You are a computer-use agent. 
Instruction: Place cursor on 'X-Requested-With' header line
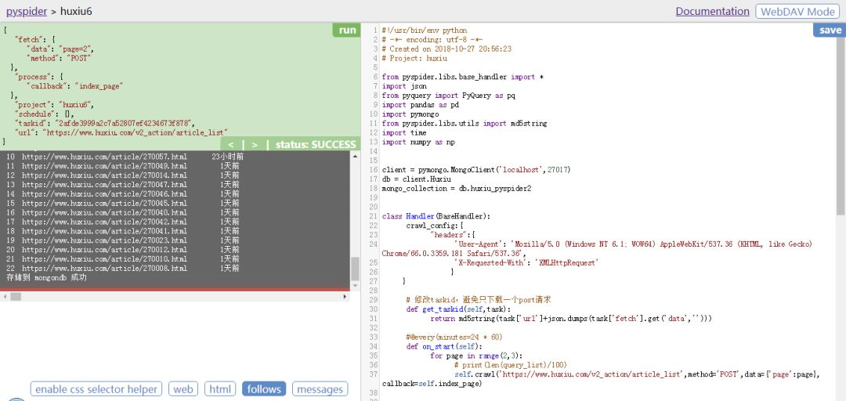click(x=527, y=262)
